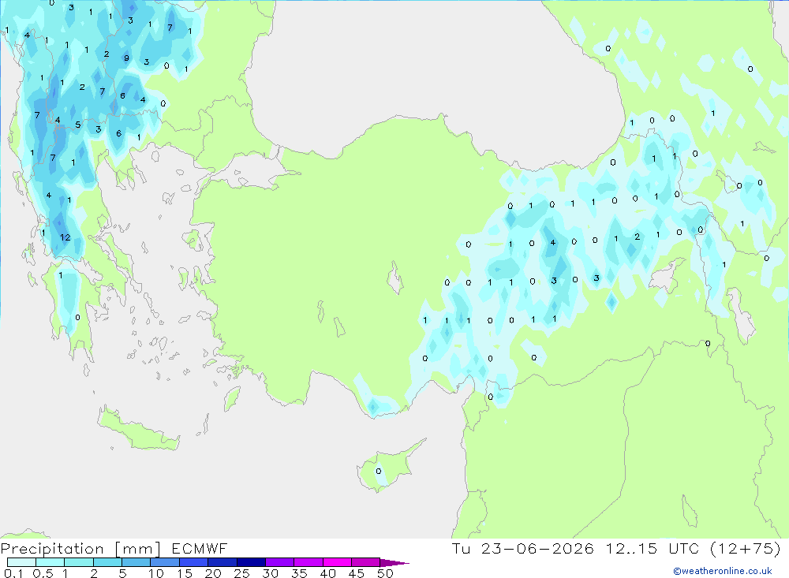This screenshot has height=578, width=789.
Task: Click the '0' precipitation value over Cyprus
Action: [379, 472]
